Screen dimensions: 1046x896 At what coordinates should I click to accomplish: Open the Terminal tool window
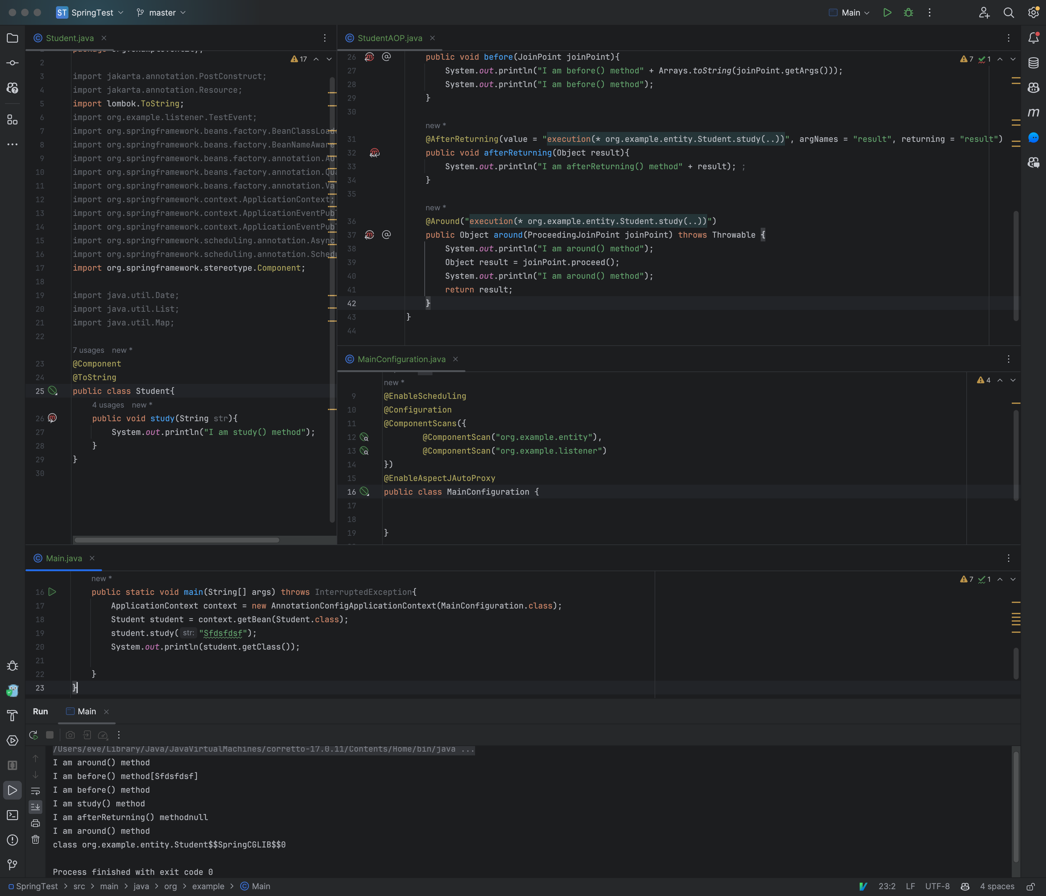(13, 815)
